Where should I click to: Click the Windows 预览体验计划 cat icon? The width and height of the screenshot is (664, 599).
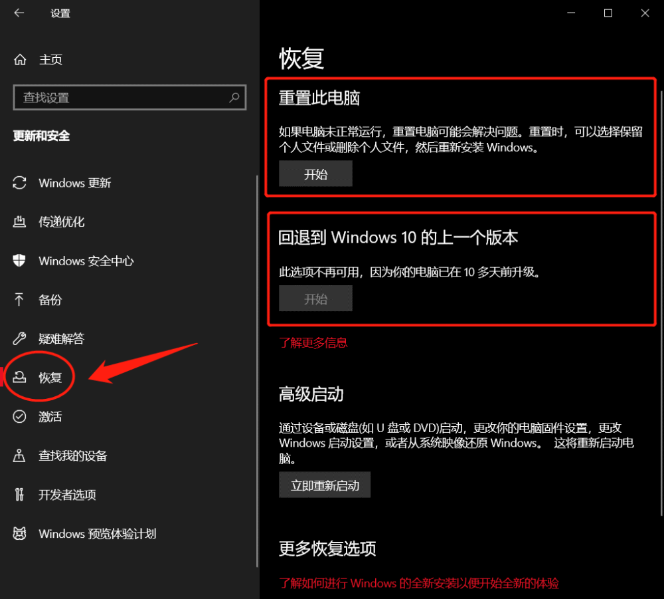19,533
